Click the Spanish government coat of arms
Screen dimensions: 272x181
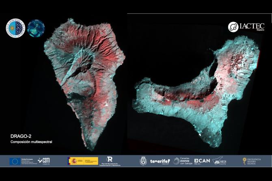pos(74,161)
